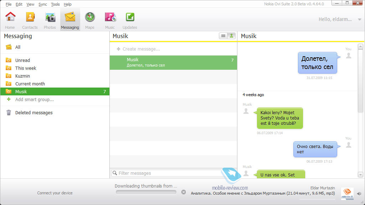Open the Home section icon
Screen dimensions: 365x205
[10, 17]
